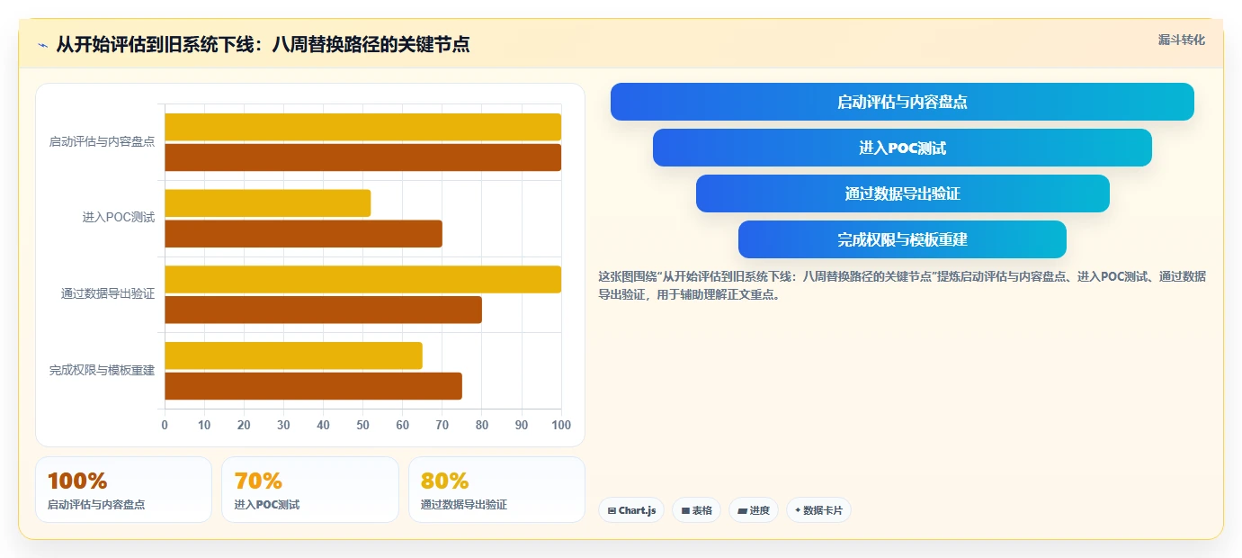The image size is (1242, 558).
Task: Open the 70% 进入POC测试 stat card
Action: click(310, 490)
